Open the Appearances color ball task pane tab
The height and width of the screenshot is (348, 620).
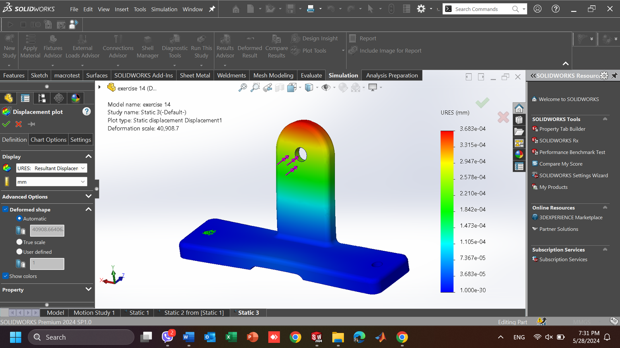pyautogui.click(x=519, y=154)
